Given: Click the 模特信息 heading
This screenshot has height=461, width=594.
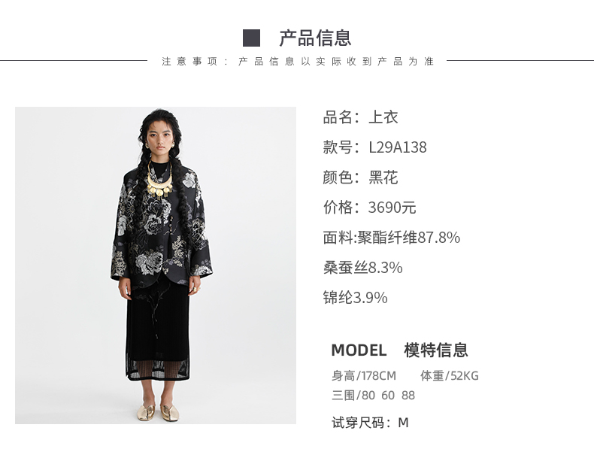Looking at the screenshot, I should [x=435, y=350].
